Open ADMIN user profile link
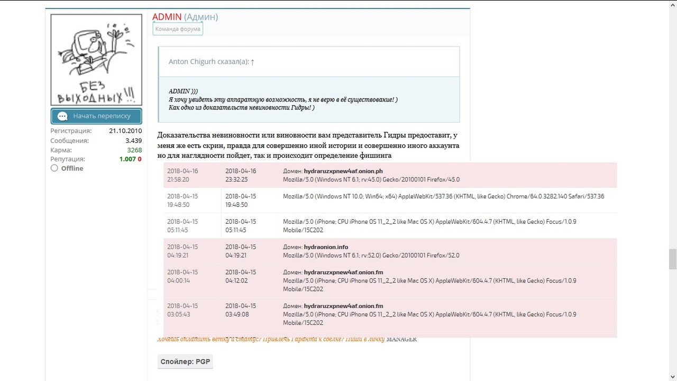677x381 pixels. [x=167, y=17]
